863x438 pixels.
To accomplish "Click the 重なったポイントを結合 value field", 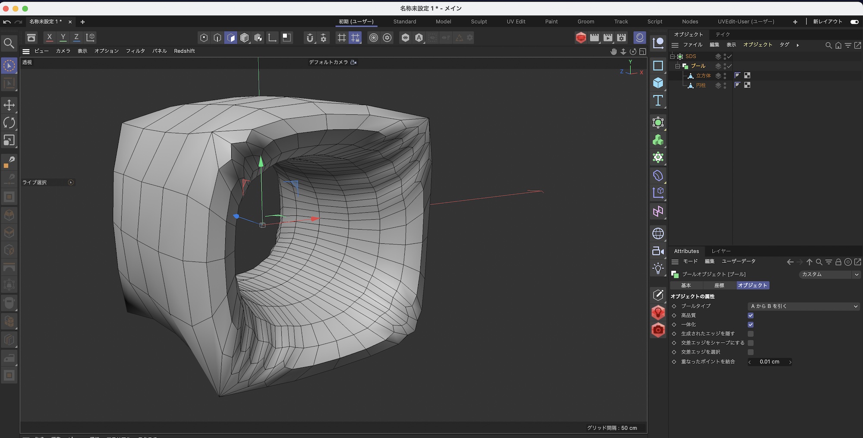I will pos(770,362).
